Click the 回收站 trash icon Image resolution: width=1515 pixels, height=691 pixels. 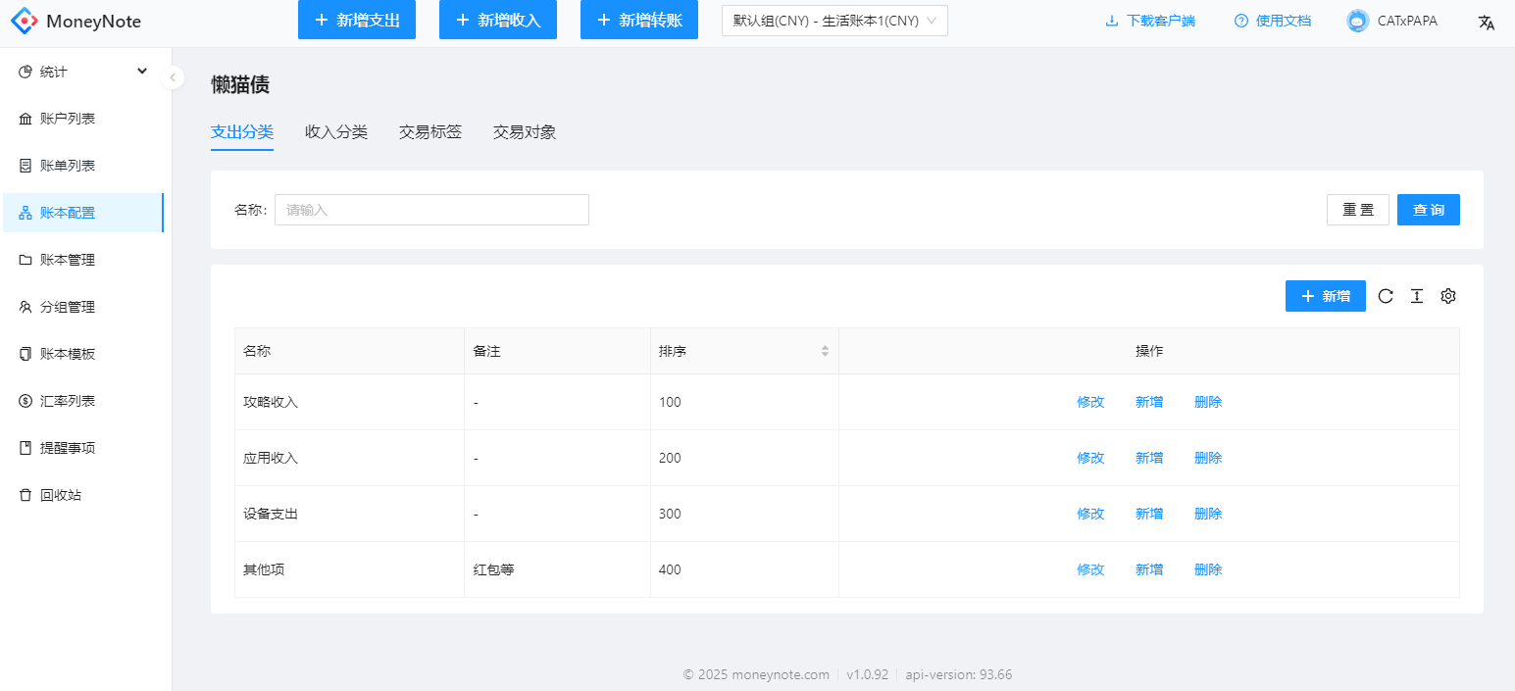pos(25,495)
